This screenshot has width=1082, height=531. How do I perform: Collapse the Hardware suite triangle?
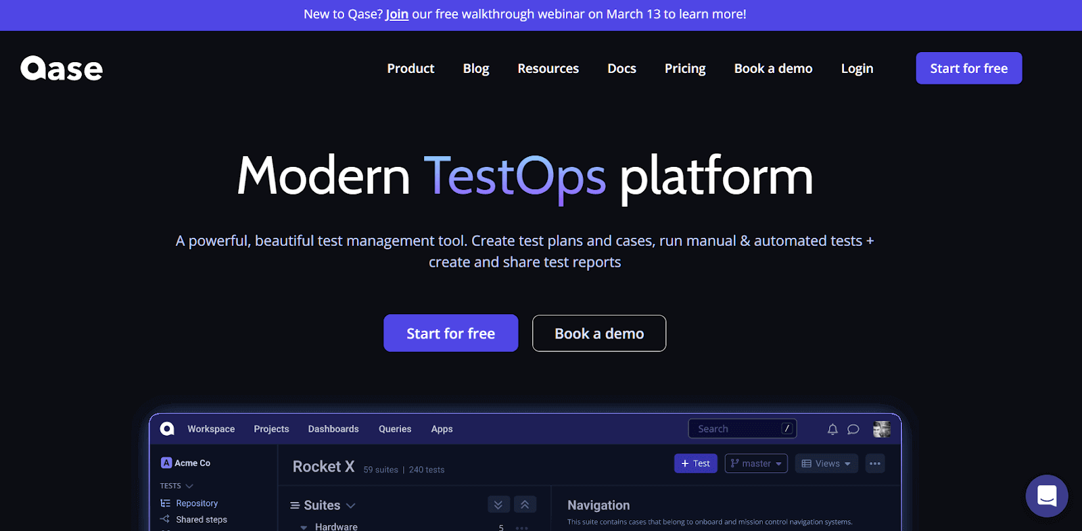pyautogui.click(x=304, y=527)
